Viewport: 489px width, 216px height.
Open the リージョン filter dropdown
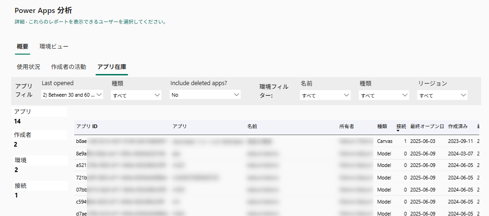point(442,95)
